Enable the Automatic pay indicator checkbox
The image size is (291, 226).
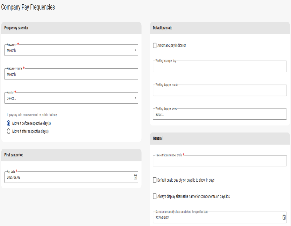tap(155, 46)
